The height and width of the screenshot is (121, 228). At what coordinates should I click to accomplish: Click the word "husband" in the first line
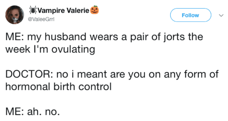click(65, 37)
